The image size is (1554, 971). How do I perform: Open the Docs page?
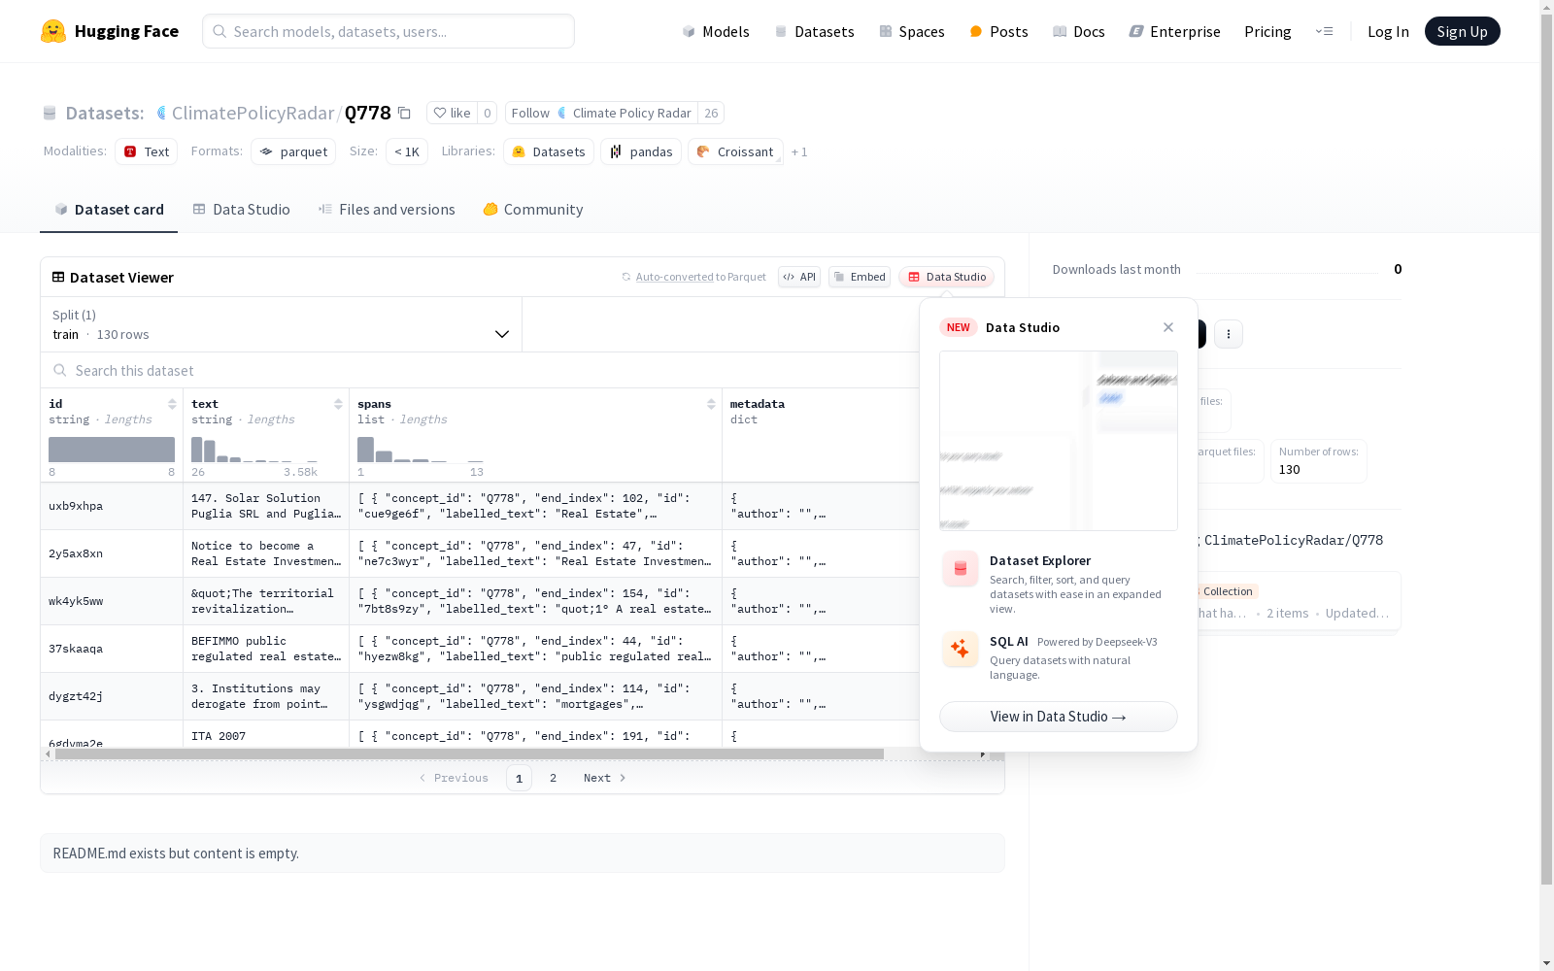(x=1079, y=31)
